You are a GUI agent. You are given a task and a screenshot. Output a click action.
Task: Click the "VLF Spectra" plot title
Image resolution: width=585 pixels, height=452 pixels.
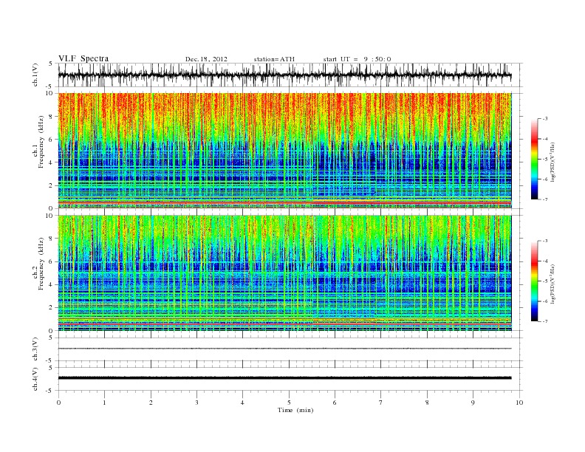(83, 58)
